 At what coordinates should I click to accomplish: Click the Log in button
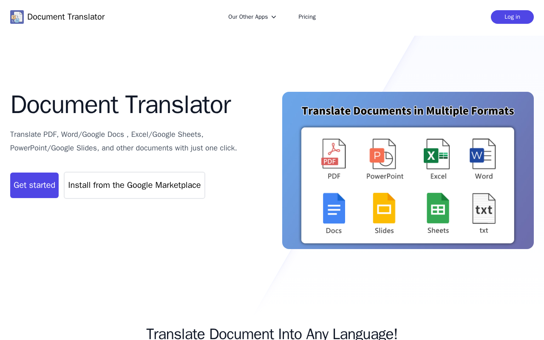pos(512,17)
